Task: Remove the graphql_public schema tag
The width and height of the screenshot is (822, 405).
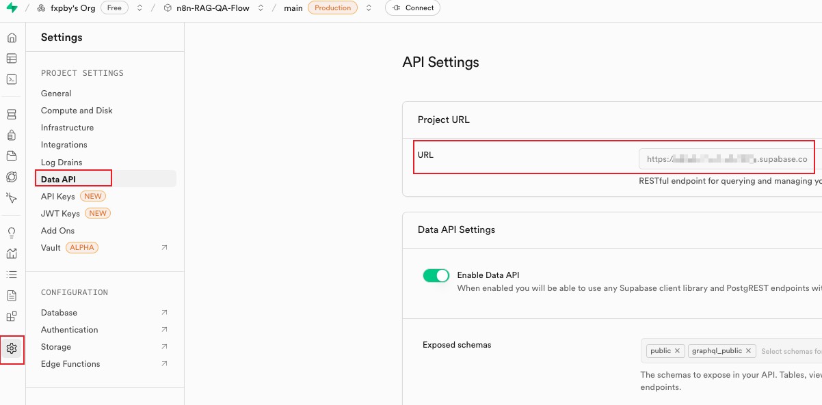Action: [x=748, y=351]
